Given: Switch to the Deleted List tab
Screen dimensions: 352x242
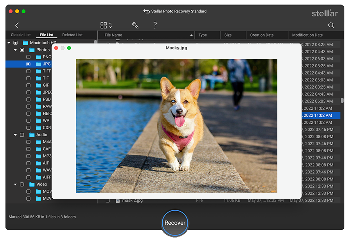Looking at the screenshot, I should (72, 35).
